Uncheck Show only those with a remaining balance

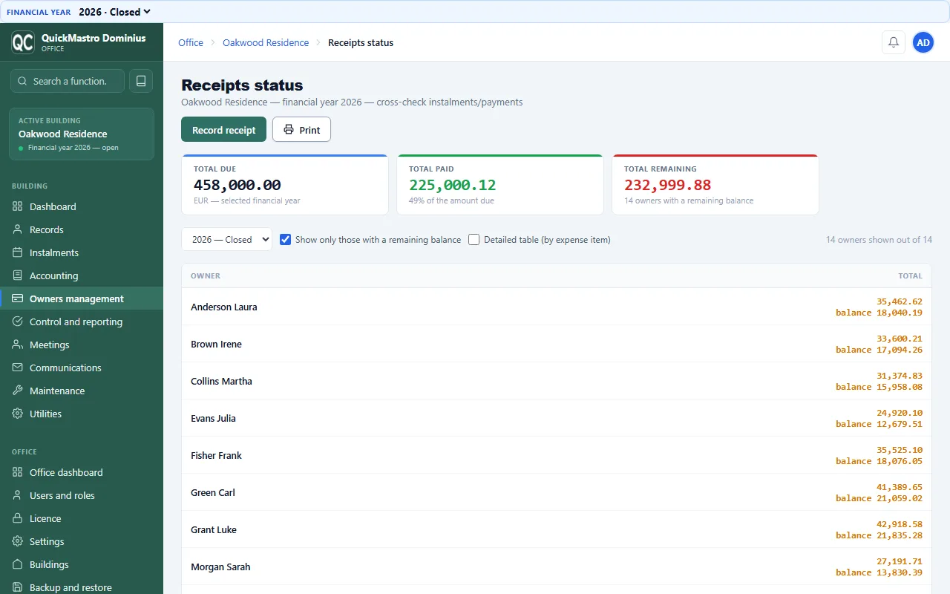coord(285,240)
